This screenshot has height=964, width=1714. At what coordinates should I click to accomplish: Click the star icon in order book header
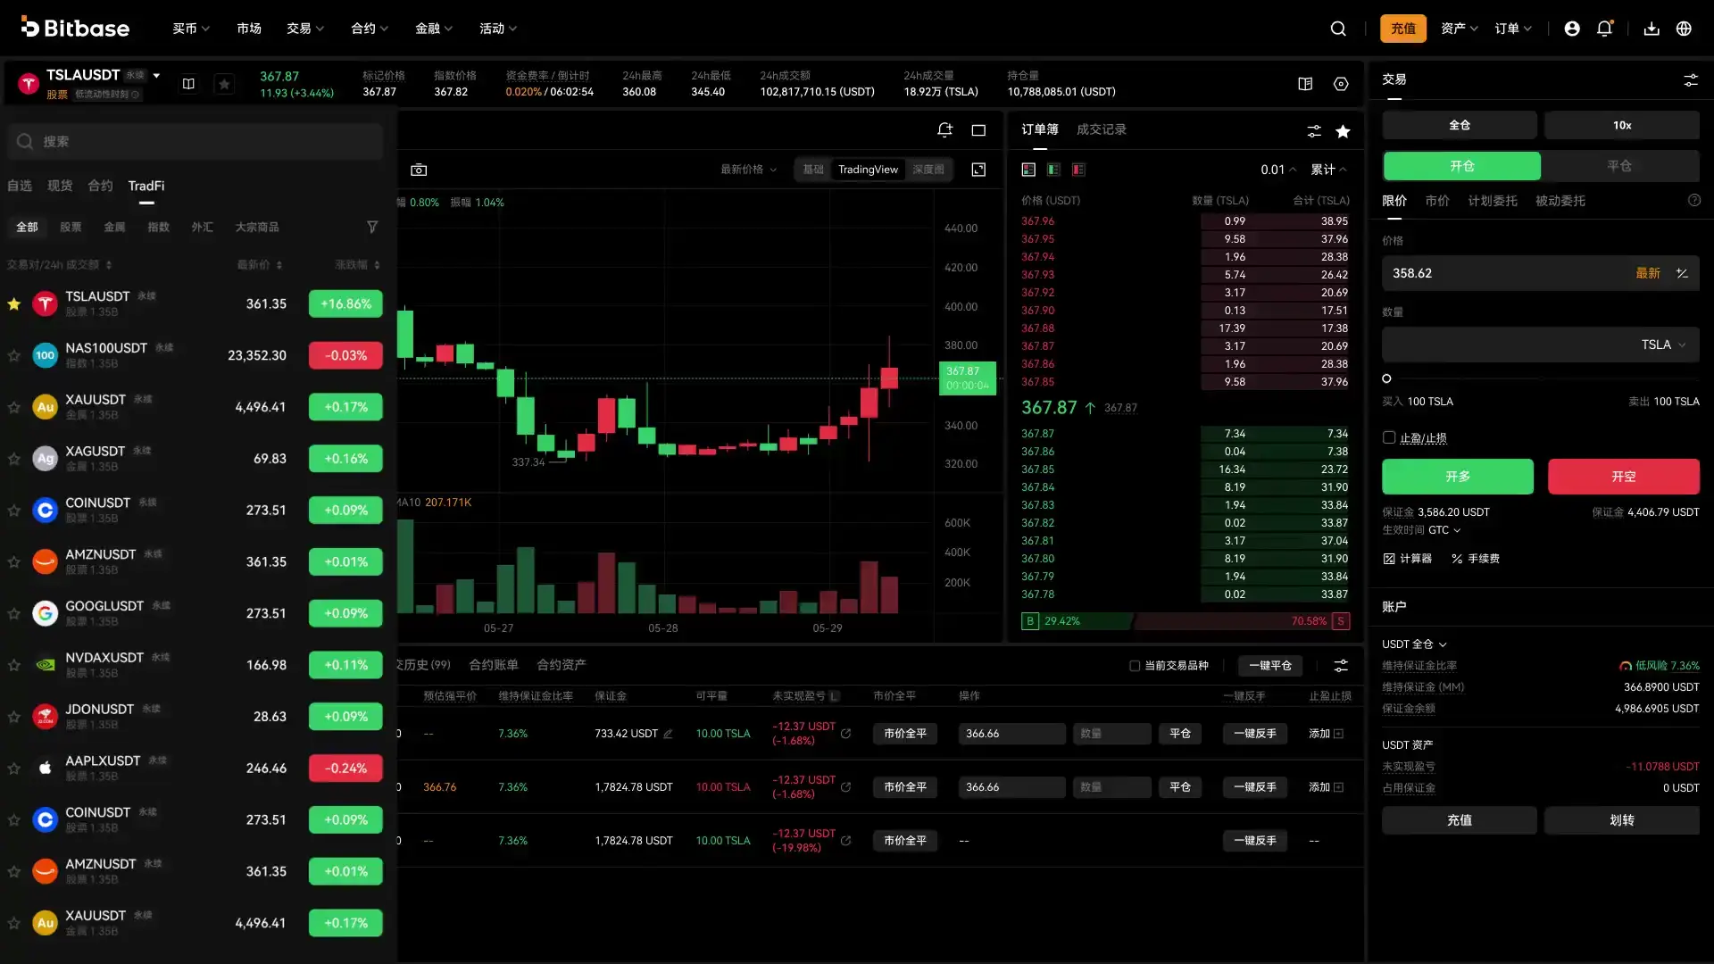(1343, 131)
